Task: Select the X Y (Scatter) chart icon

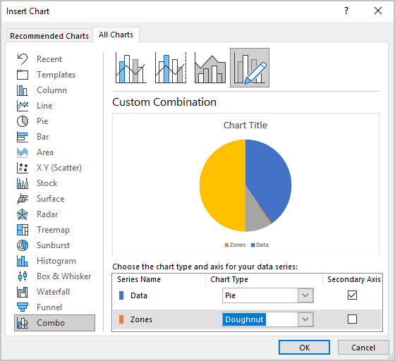Action: coord(23,168)
